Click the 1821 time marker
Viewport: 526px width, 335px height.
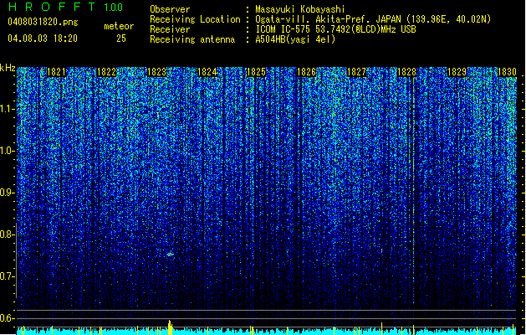tap(56, 72)
